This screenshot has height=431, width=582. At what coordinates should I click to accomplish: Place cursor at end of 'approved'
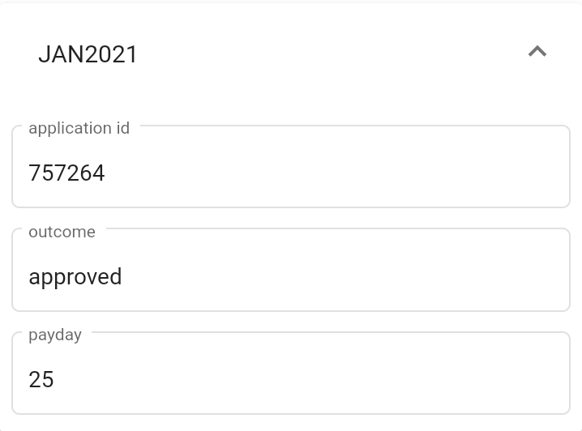tap(123, 277)
